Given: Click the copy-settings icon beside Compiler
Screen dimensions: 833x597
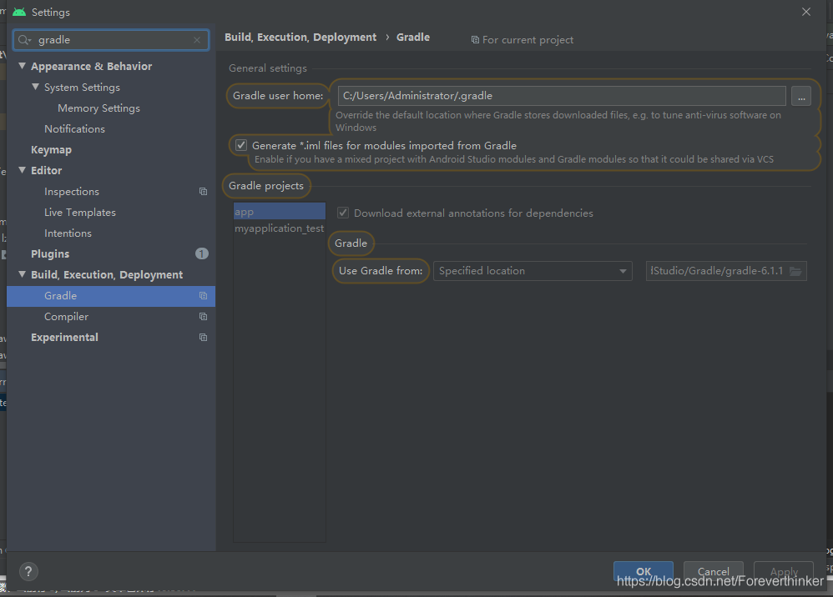Looking at the screenshot, I should coord(203,316).
